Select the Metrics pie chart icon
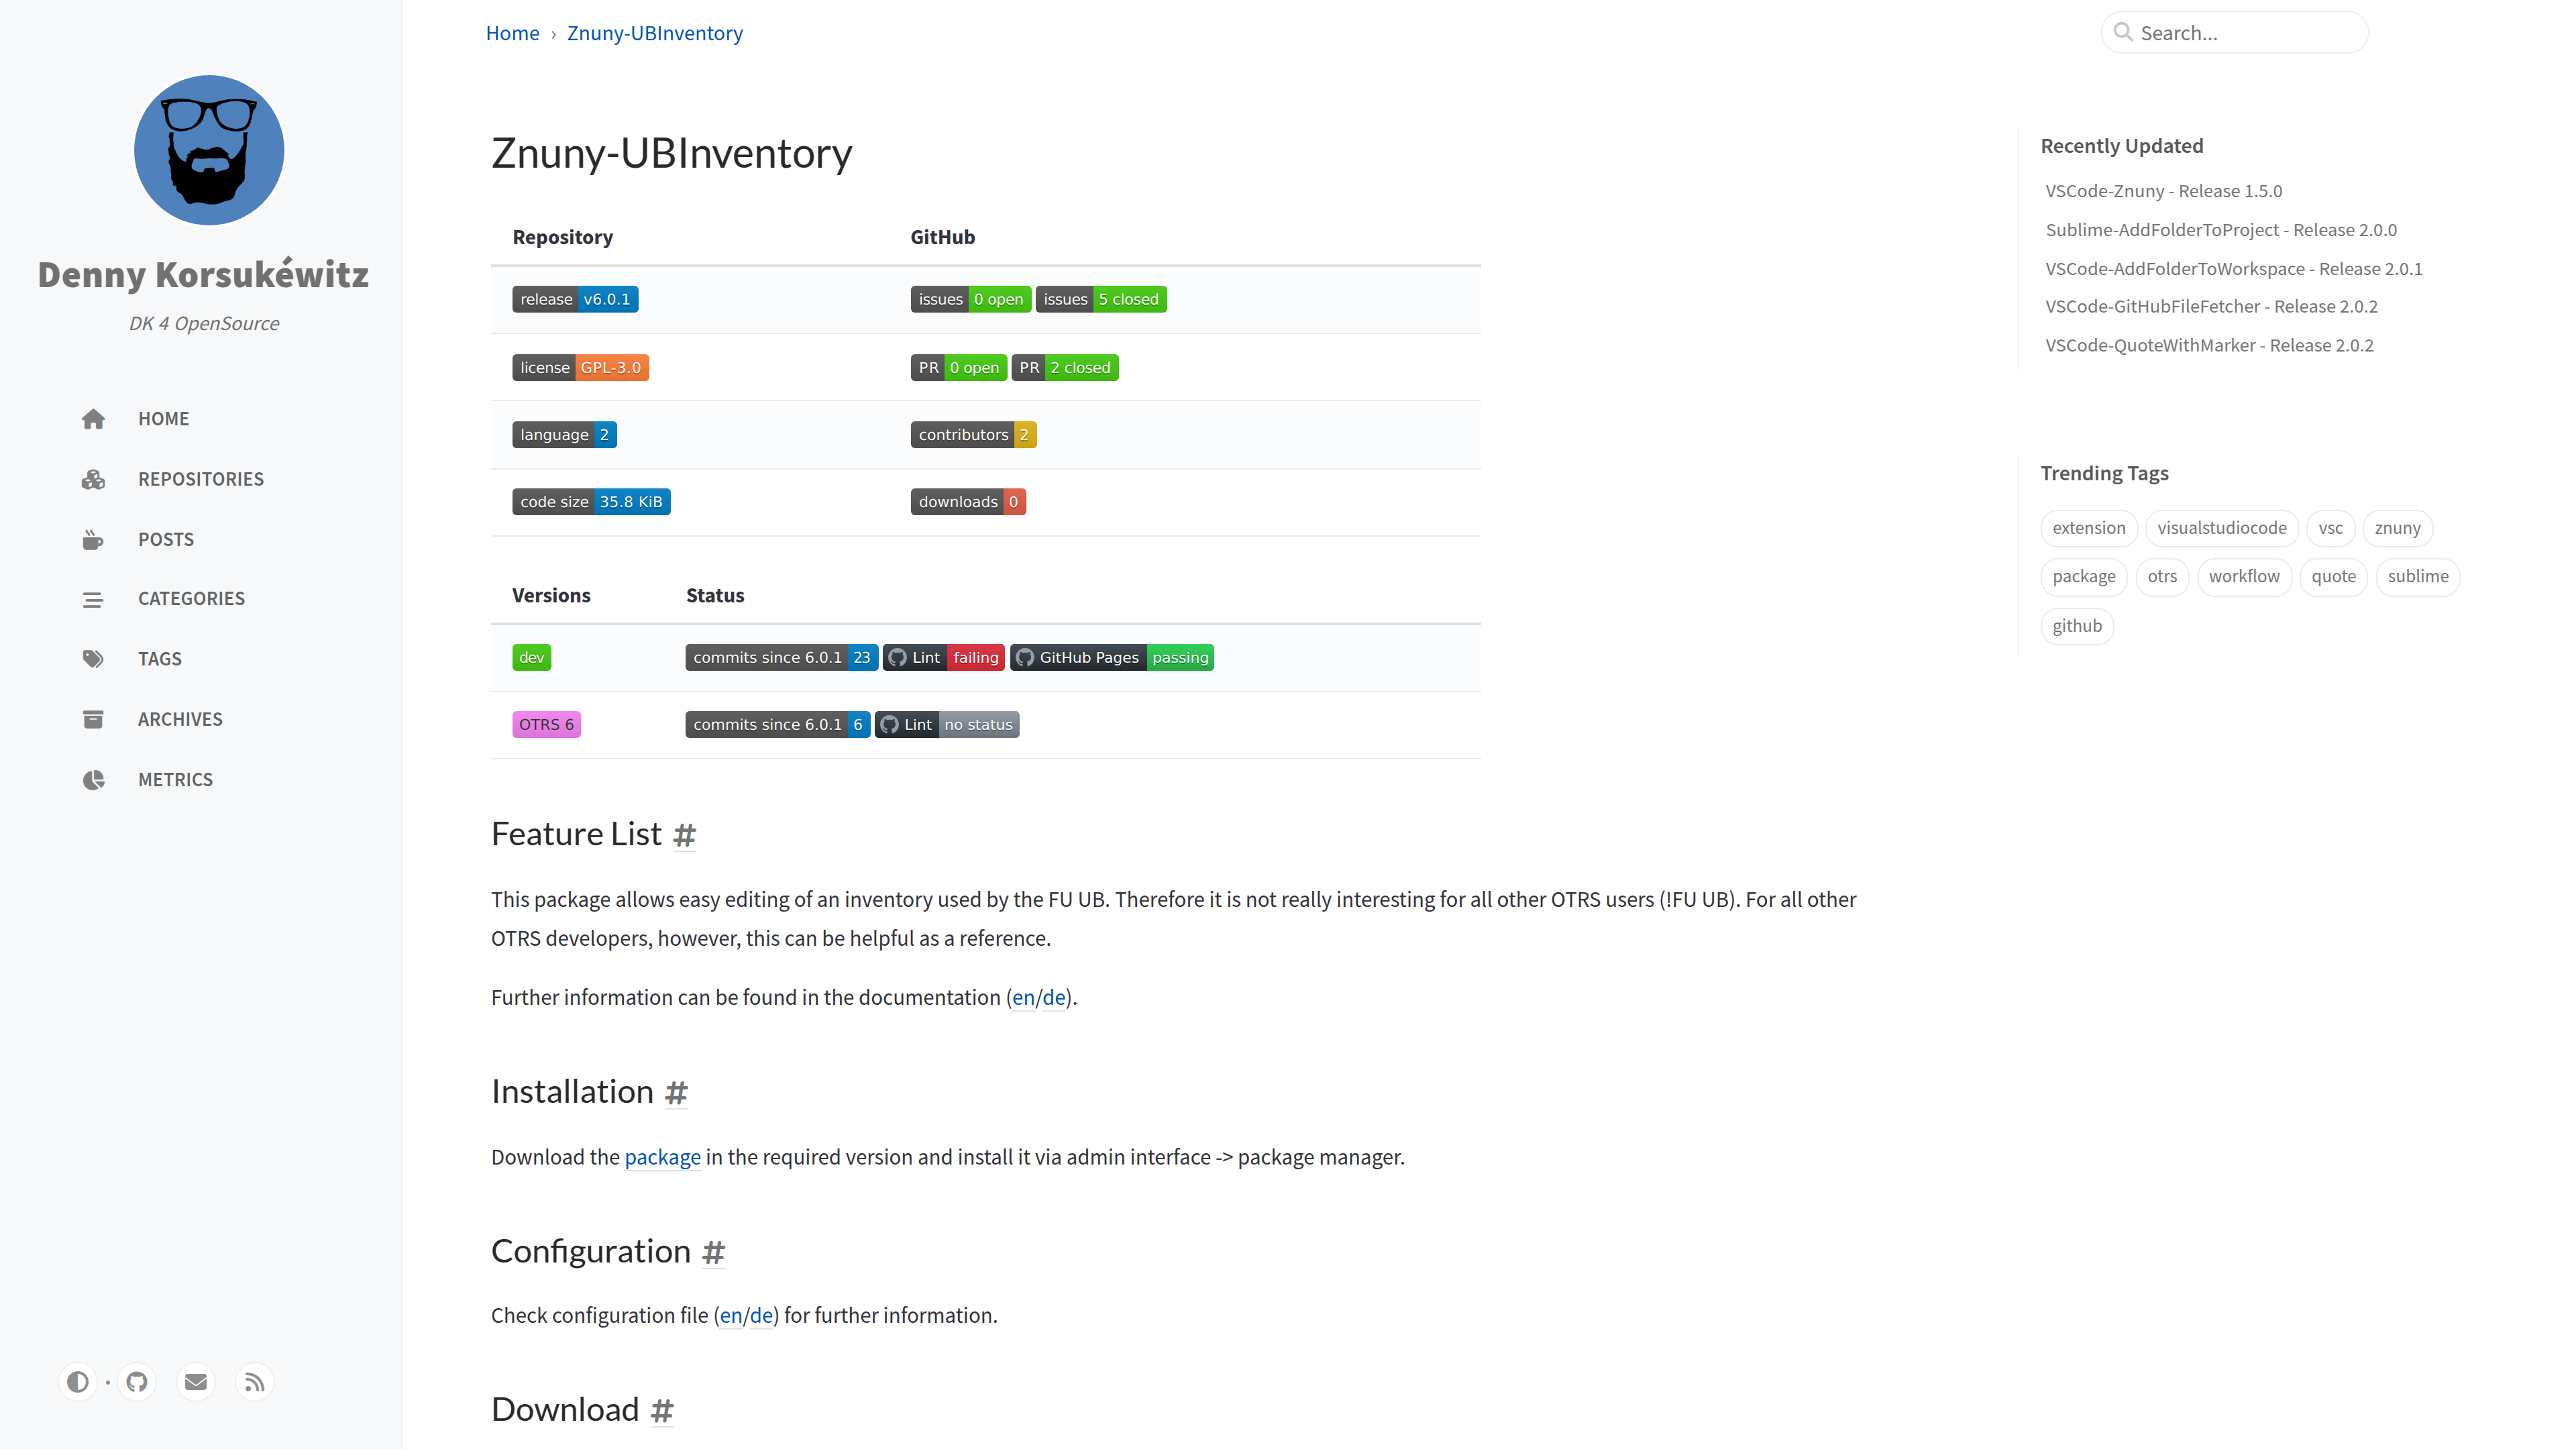Viewport: 2576px width, 1449px height. (x=93, y=779)
